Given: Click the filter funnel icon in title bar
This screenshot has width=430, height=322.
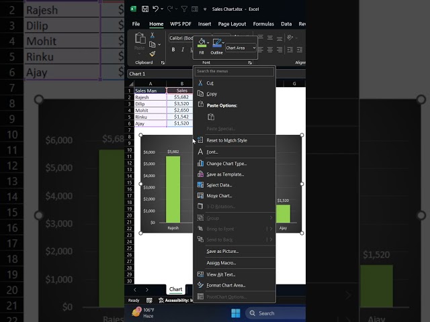Looking at the screenshot, I should pos(184,9).
